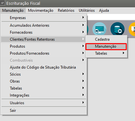Open the Usuários submenu
Image resolution: width=135 pixels, height=121 pixels.
(44, 103)
